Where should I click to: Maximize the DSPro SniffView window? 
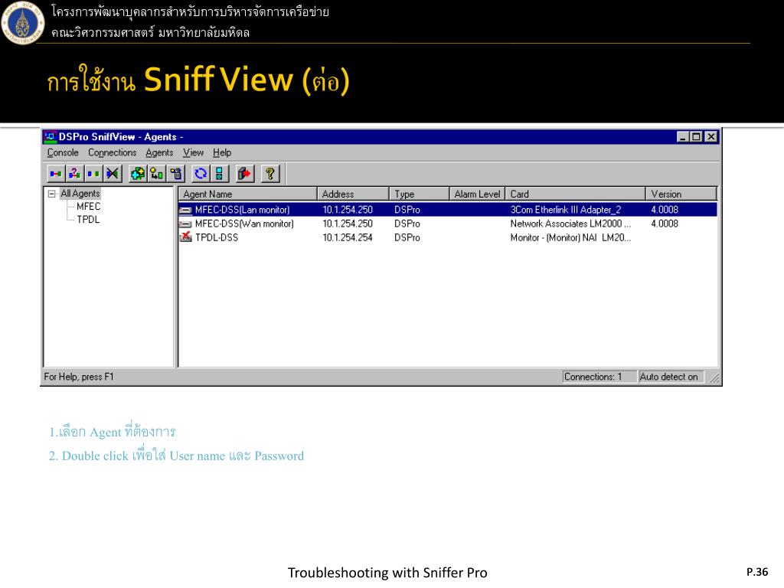[x=695, y=136]
